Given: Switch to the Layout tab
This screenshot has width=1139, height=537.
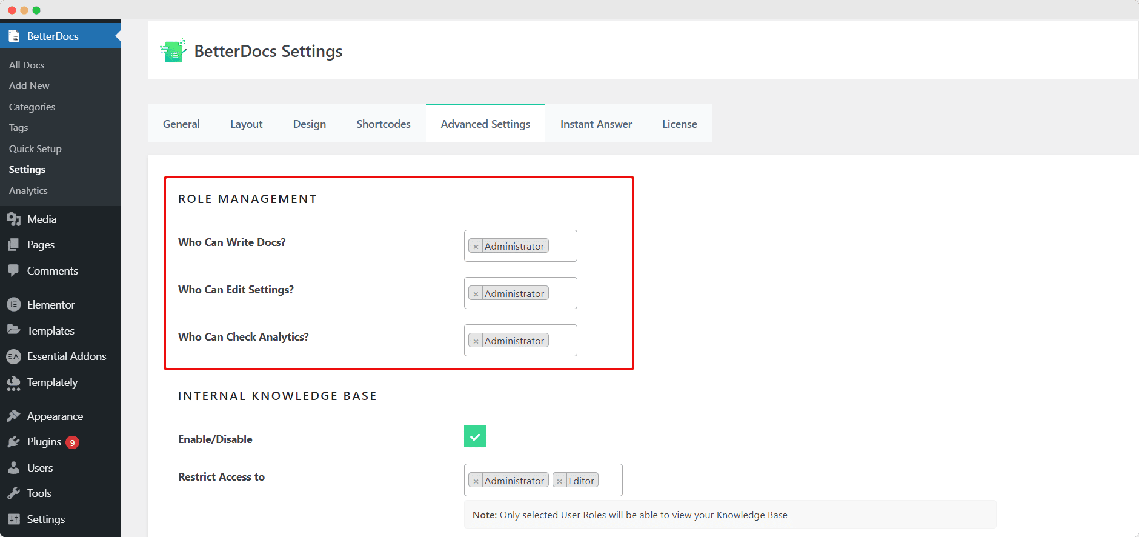Looking at the screenshot, I should click(x=246, y=124).
